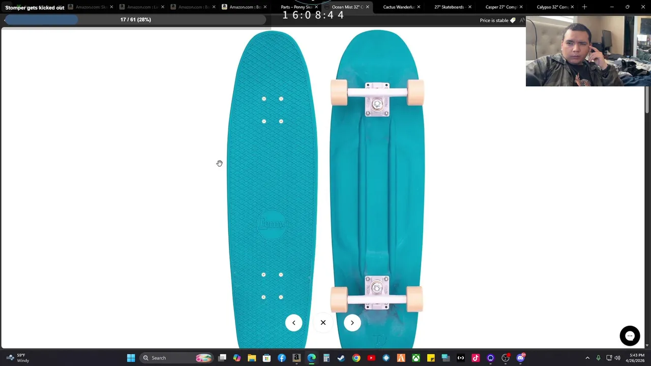Screen dimensions: 651x366
Task: Open Steam from the taskbar
Action: 341,358
